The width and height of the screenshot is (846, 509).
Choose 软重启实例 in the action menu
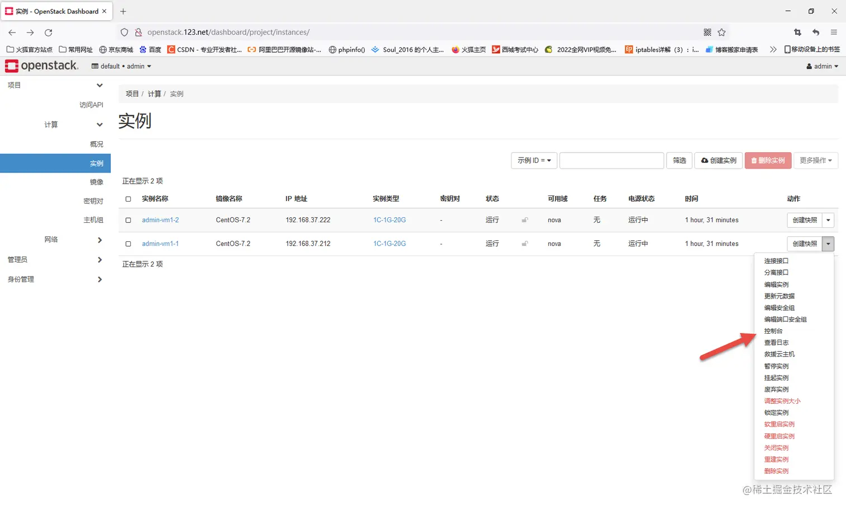(779, 424)
